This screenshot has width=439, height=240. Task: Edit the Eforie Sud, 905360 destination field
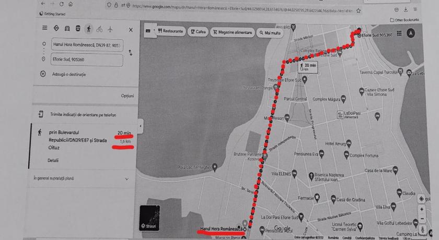[x=87, y=59]
